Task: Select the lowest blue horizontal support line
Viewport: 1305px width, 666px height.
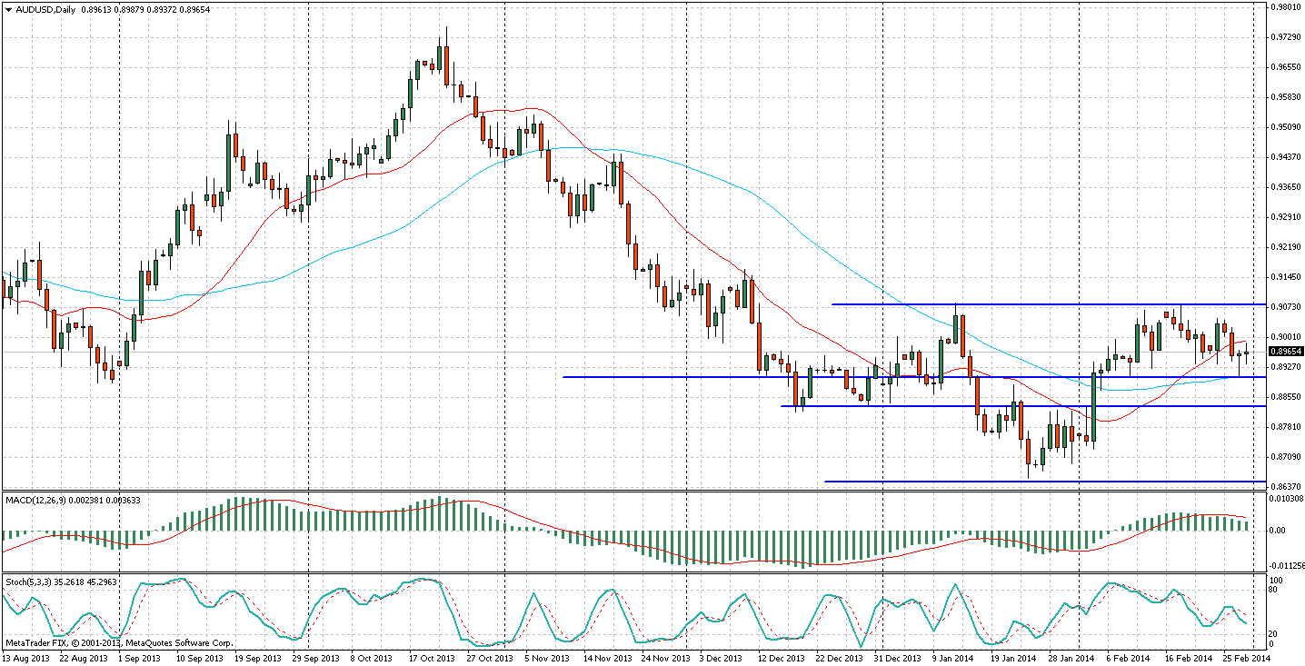Action: point(1045,482)
